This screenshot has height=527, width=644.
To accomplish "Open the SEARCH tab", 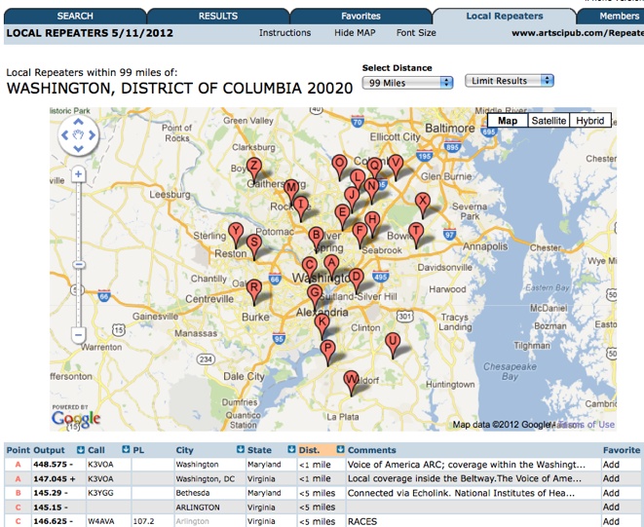I will 75,16.
